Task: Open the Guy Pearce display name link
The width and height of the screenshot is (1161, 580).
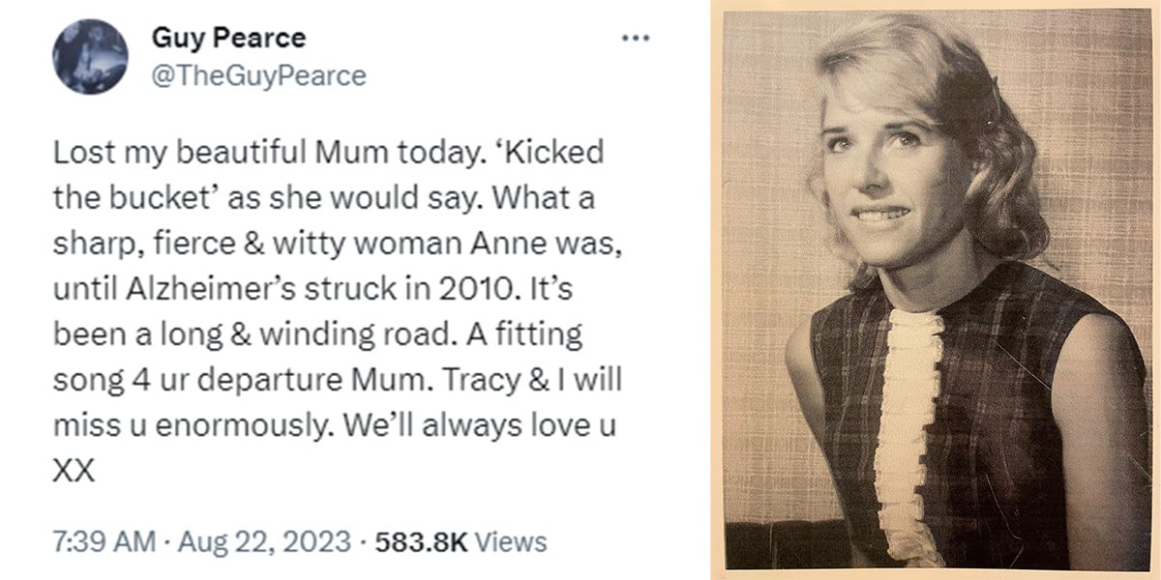Action: pos(228,38)
